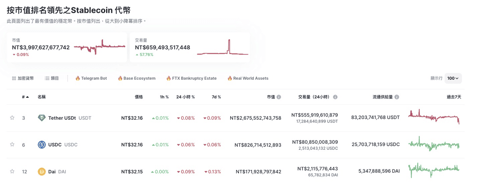Select the Base Ecosystem category tab
This screenshot has height=185, width=482.
pyautogui.click(x=137, y=78)
